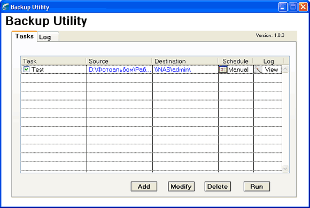Viewport: 310px width, 208px height.
Task: Click the Modify button
Action: (x=181, y=187)
